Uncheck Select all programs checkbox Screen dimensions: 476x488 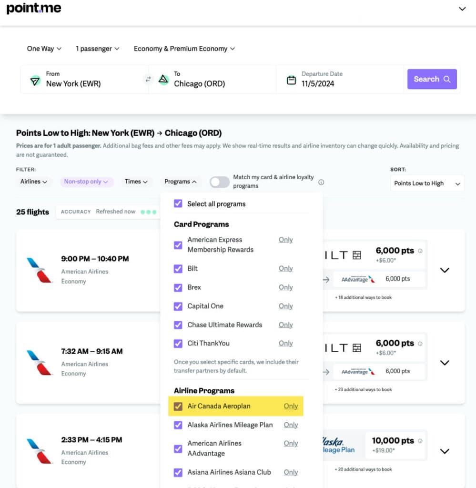pyautogui.click(x=178, y=204)
